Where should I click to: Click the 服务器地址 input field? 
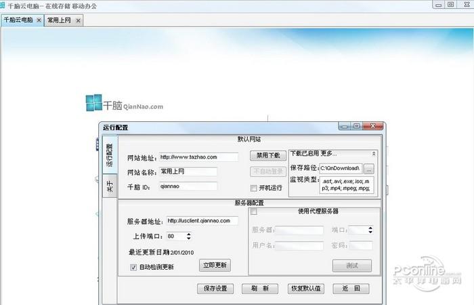202,221
